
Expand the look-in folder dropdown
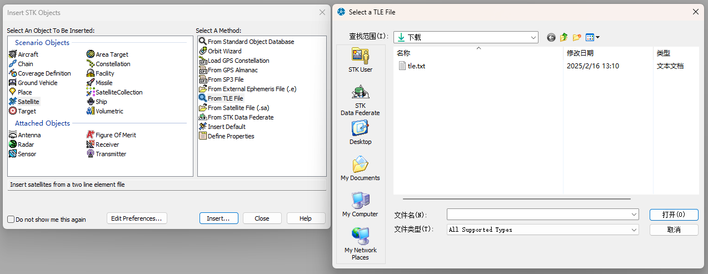click(534, 37)
